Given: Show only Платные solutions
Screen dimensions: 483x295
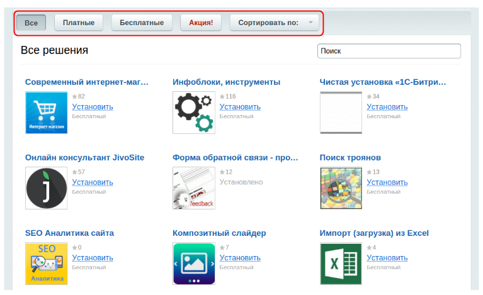Looking at the screenshot, I should tap(79, 23).
